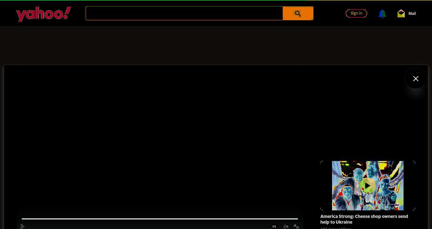432x229 pixels.
Task: Close the video player overlay
Action: click(416, 78)
